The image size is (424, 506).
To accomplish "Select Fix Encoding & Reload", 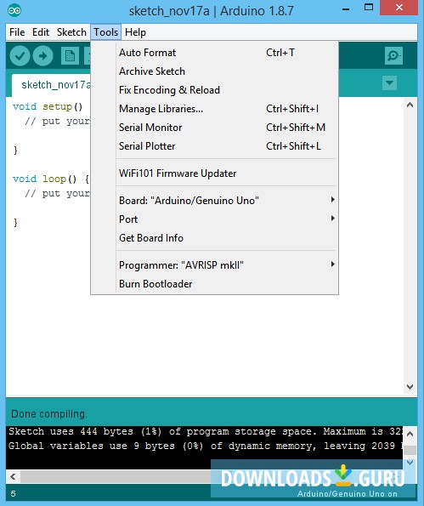I will [214, 90].
